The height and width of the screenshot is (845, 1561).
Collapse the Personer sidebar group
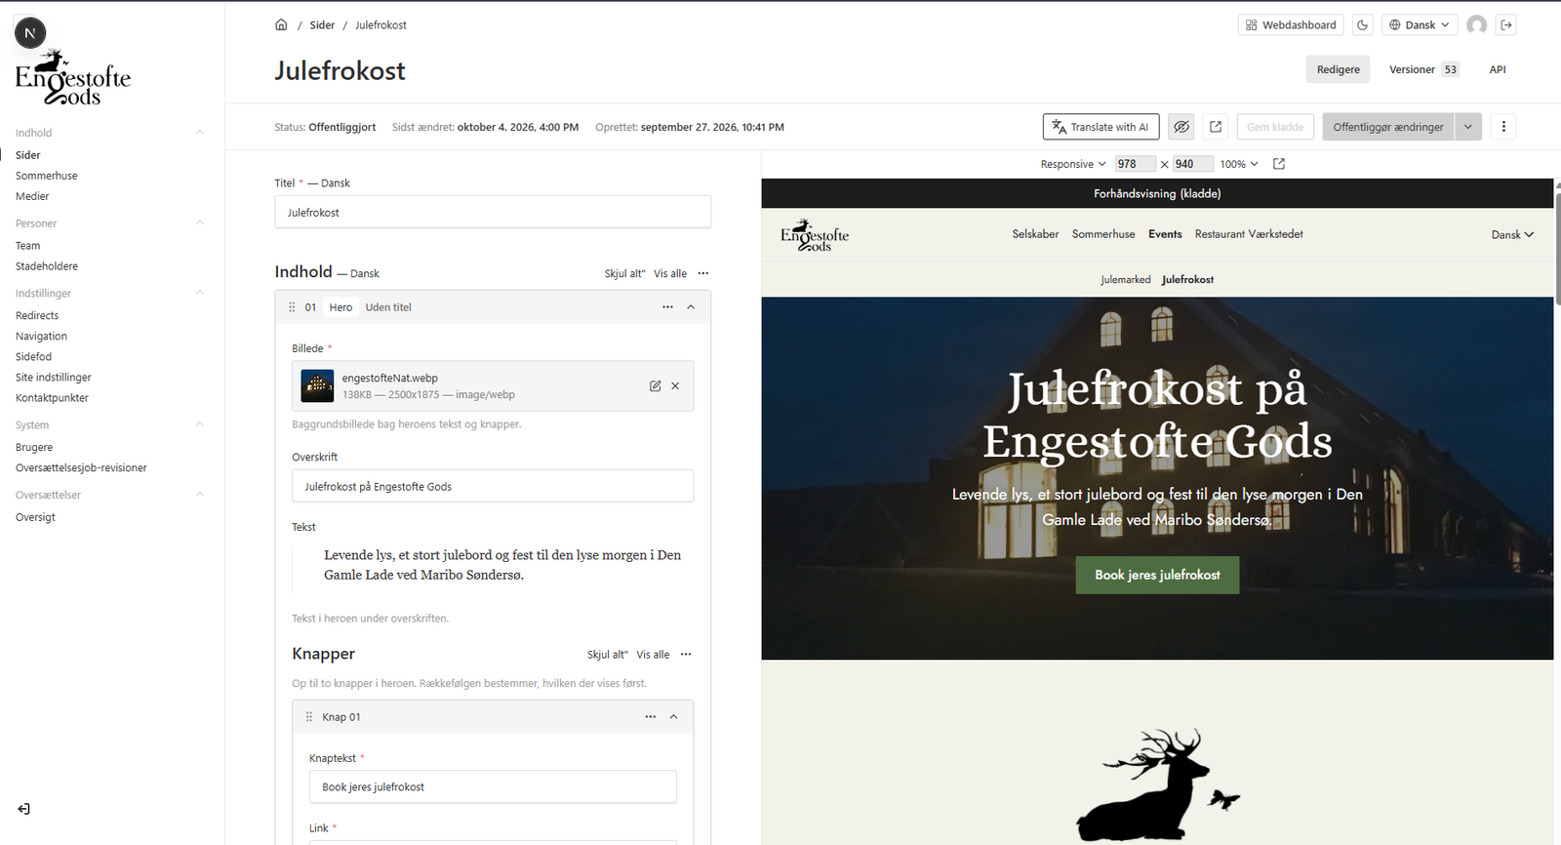pyautogui.click(x=200, y=223)
